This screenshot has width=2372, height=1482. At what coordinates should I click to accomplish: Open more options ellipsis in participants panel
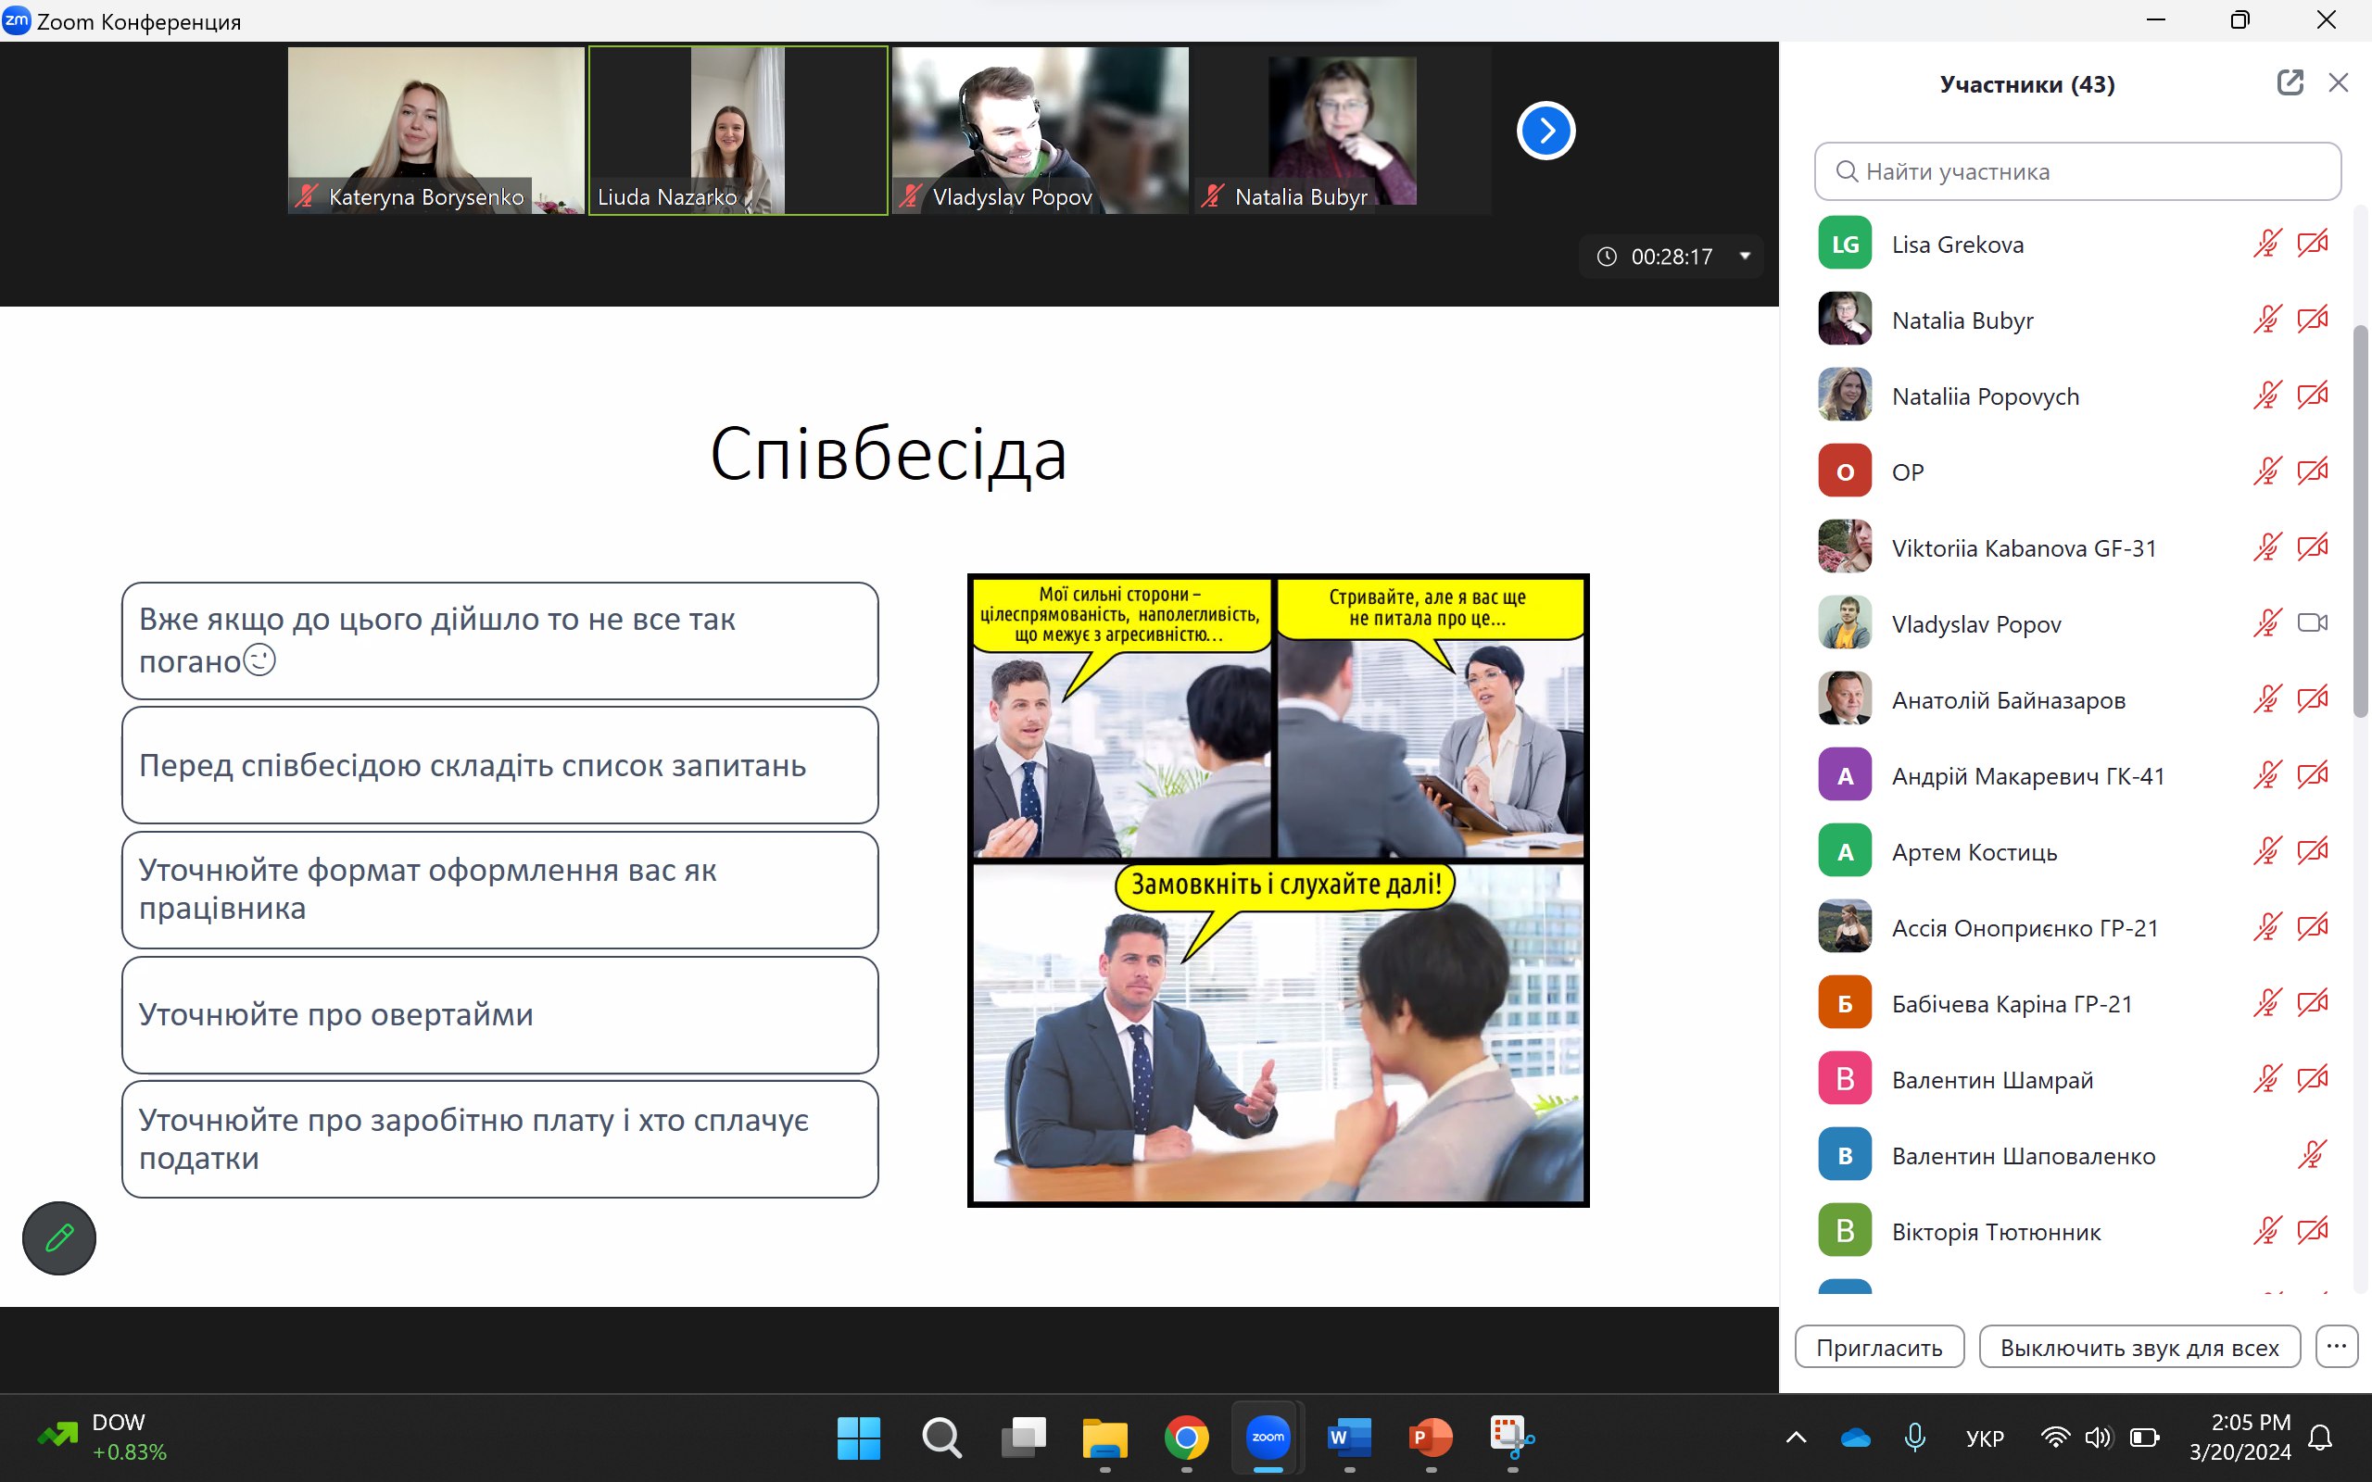[2337, 1347]
